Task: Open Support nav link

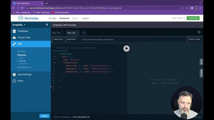Action: 85,18
